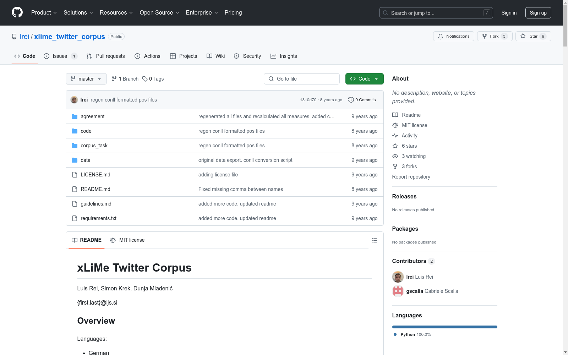Click the fork icon beside 3 forks

[x=395, y=166]
